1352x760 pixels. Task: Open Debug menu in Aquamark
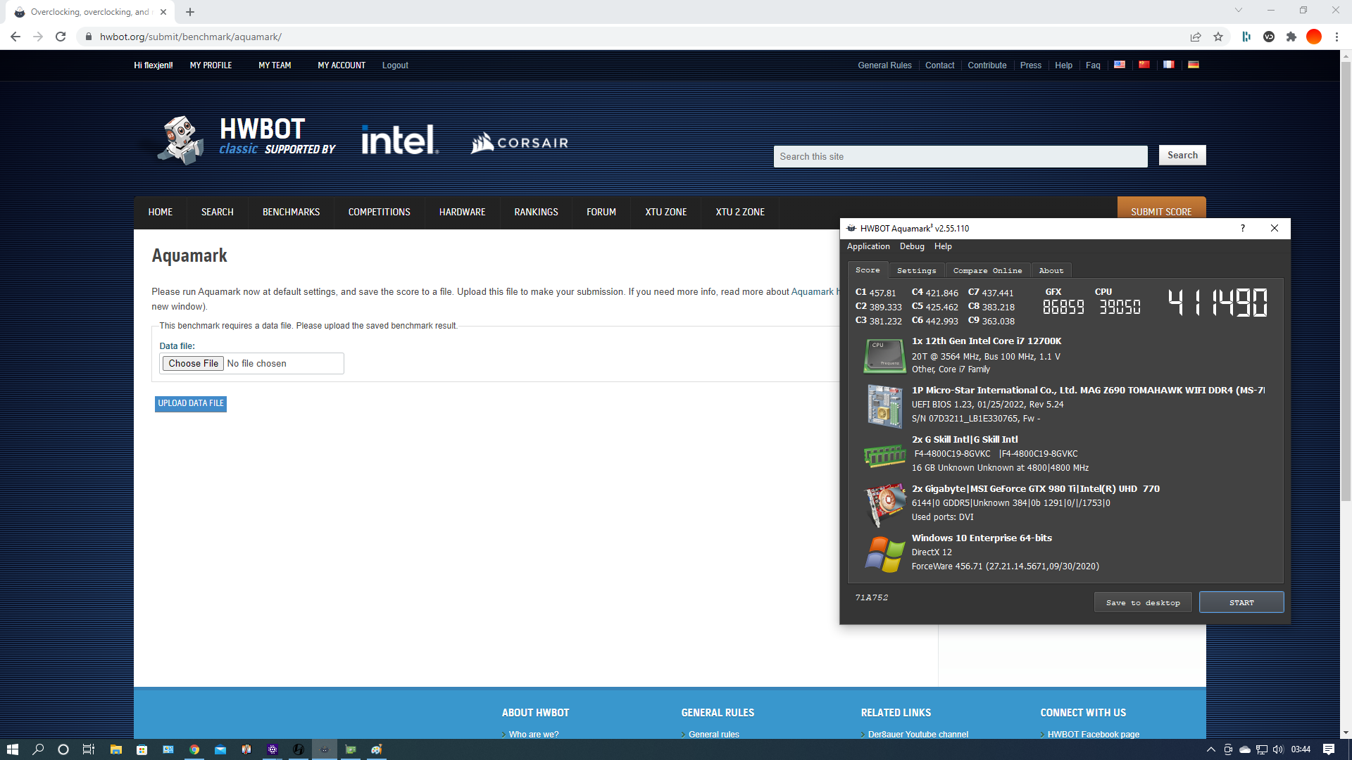[912, 246]
